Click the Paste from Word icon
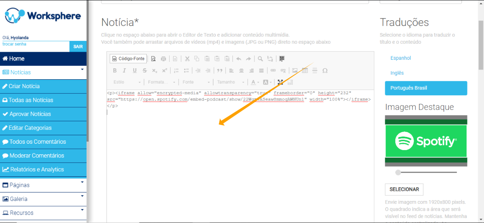This screenshot has width=484, height=223. 227,59
